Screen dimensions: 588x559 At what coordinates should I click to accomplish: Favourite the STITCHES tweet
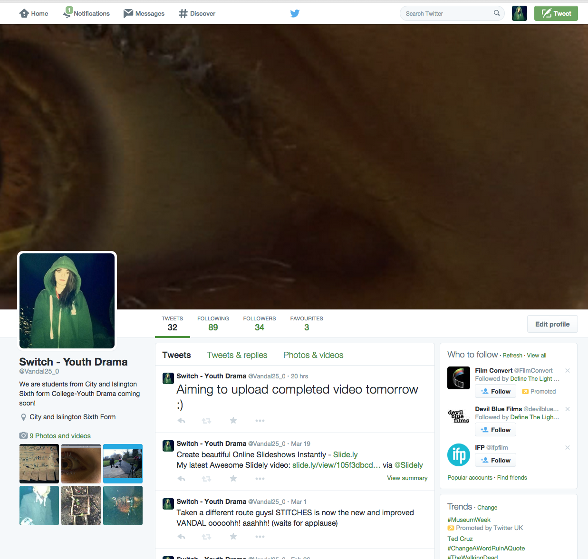coord(233,536)
